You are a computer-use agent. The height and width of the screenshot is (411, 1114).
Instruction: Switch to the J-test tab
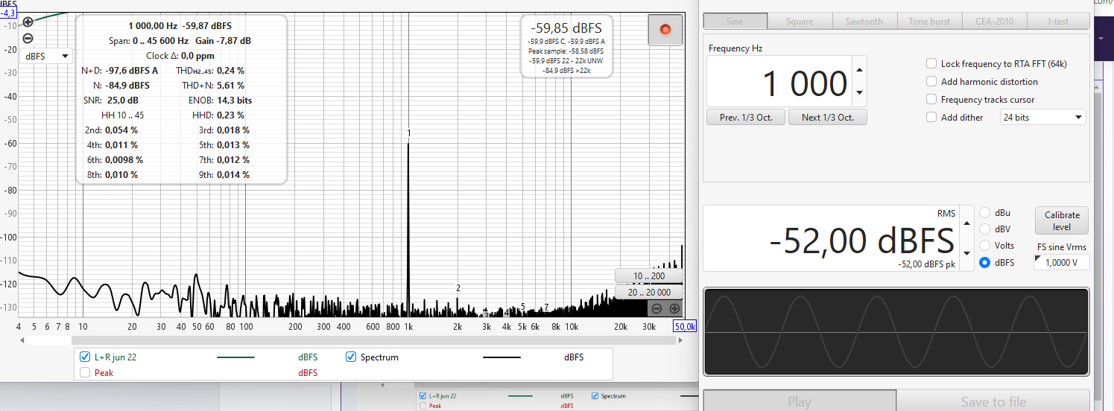point(1058,22)
